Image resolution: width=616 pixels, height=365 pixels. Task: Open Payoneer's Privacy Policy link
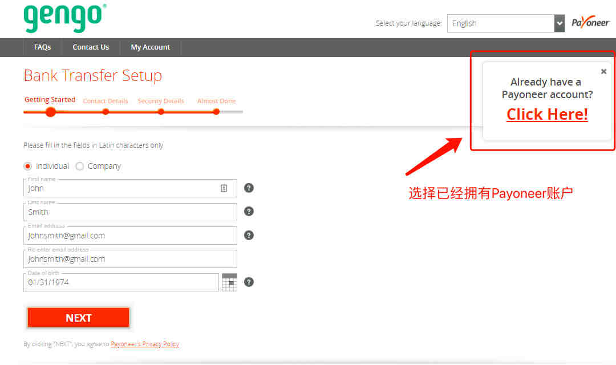[x=145, y=344]
